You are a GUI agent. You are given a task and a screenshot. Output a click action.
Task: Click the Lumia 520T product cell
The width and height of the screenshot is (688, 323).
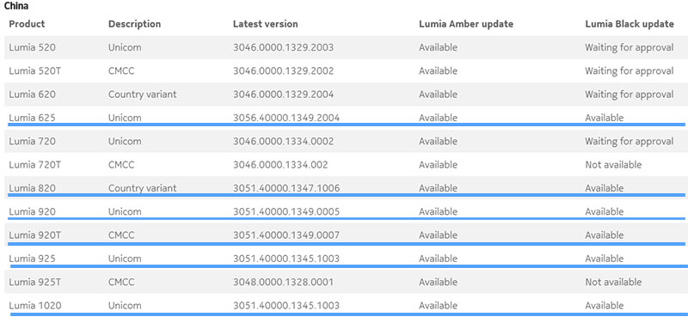pos(35,71)
